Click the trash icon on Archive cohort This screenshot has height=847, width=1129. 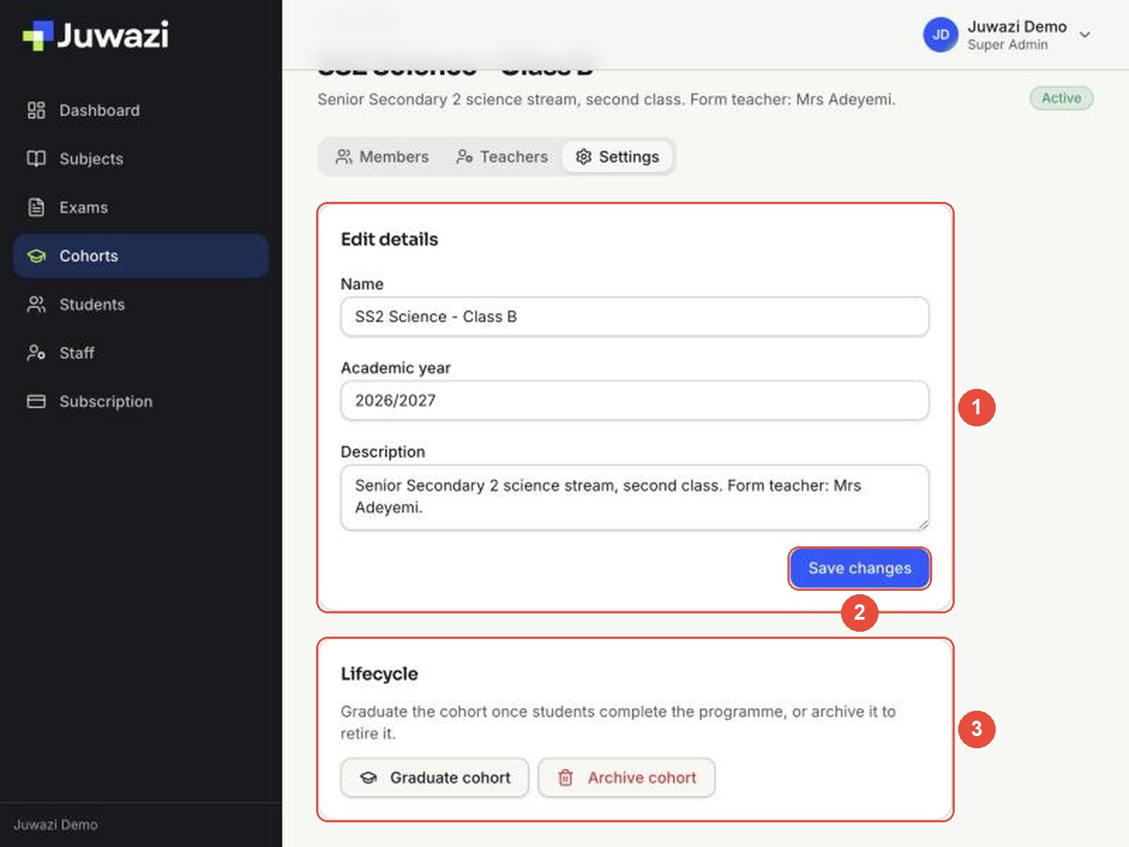click(x=565, y=778)
